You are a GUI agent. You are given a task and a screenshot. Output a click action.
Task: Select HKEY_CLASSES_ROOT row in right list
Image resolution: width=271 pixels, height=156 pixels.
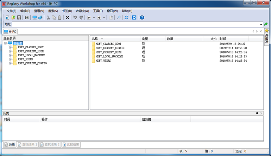point(177,44)
